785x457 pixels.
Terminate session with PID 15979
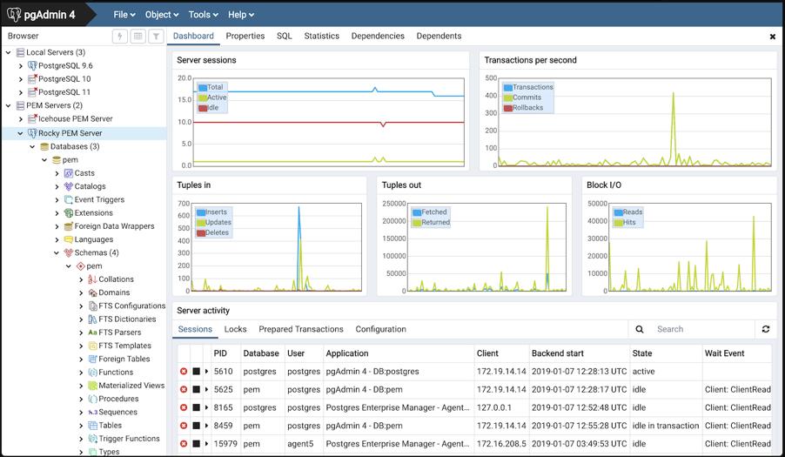184,443
